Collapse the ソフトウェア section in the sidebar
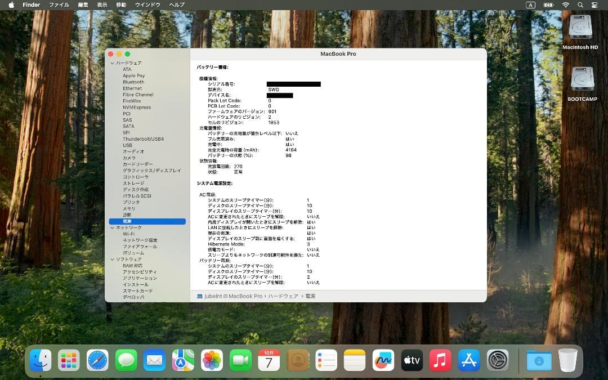Viewport: 608px width, 380px height. coord(111,260)
